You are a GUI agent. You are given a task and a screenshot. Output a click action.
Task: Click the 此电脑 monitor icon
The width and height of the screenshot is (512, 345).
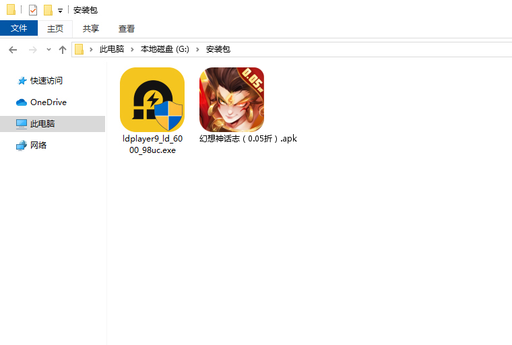22,124
